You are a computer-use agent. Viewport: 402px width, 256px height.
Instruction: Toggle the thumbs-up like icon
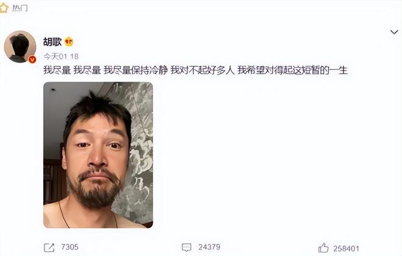[323, 248]
